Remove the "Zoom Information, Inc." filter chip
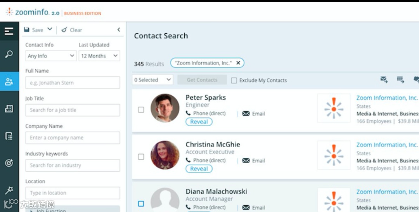The image size is (419, 212). pyautogui.click(x=238, y=63)
